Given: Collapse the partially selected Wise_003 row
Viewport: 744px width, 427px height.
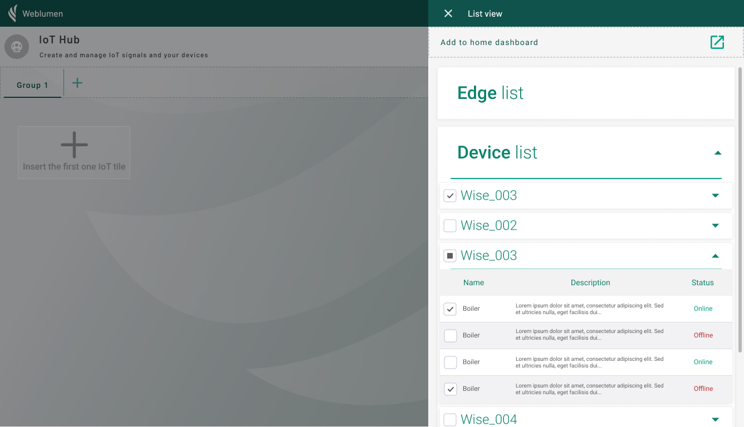Looking at the screenshot, I should click(x=716, y=256).
